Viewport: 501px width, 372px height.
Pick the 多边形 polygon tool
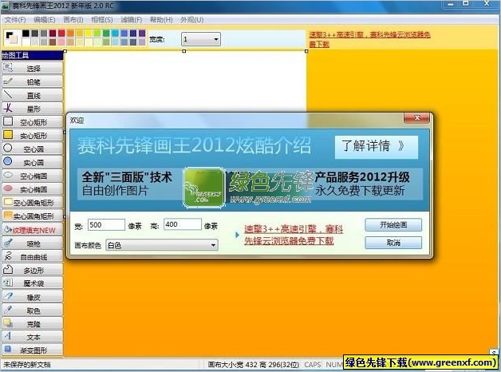(32, 271)
